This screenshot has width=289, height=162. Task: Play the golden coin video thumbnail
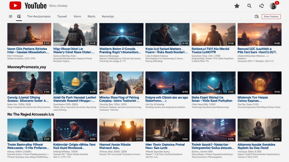click(75, 83)
